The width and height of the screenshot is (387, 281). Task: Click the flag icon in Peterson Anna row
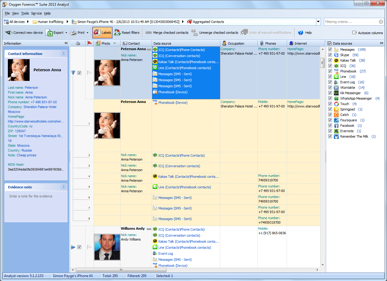point(89,73)
